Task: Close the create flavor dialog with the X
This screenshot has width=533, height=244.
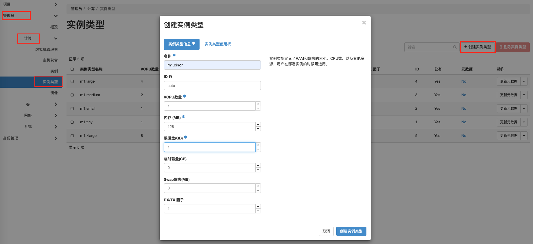Action: coord(364,23)
